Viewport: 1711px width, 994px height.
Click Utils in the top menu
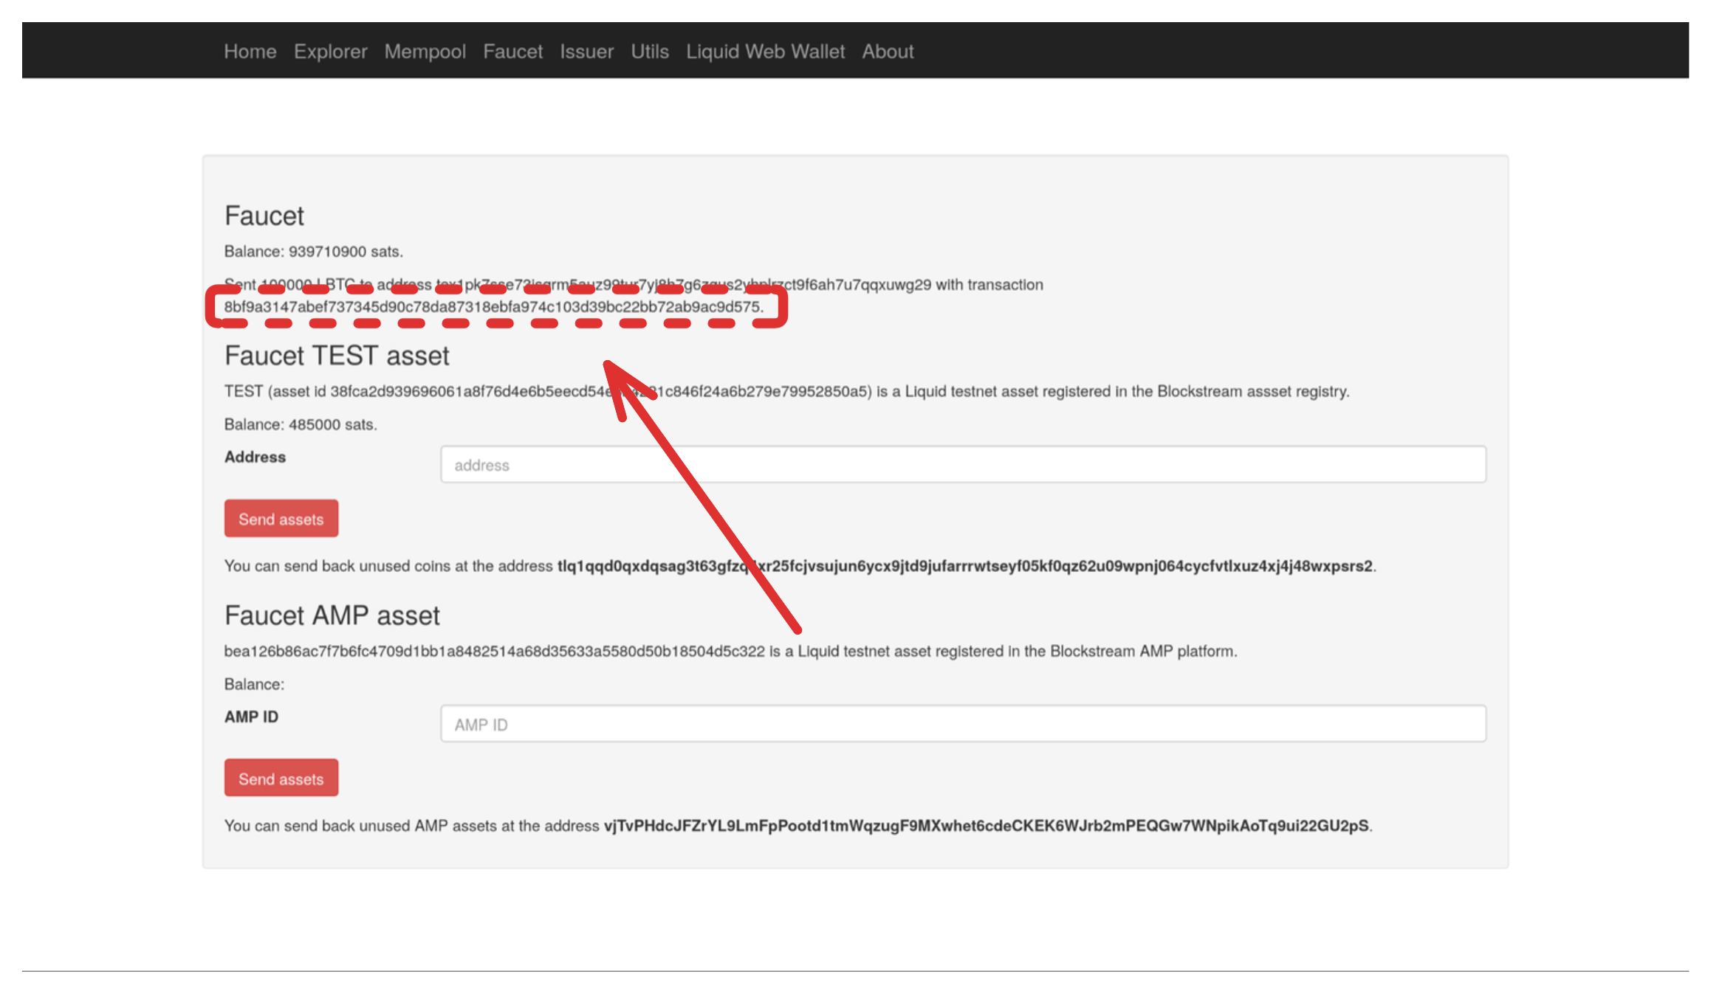point(649,51)
